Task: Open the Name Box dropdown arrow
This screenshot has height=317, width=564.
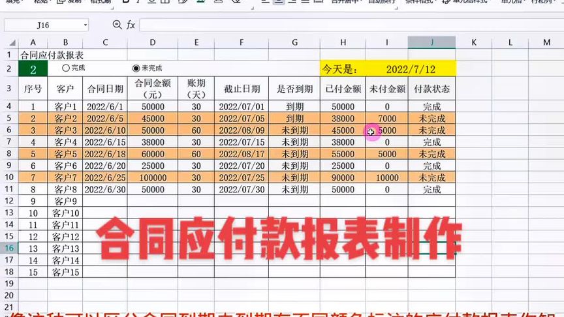Action: 86,25
